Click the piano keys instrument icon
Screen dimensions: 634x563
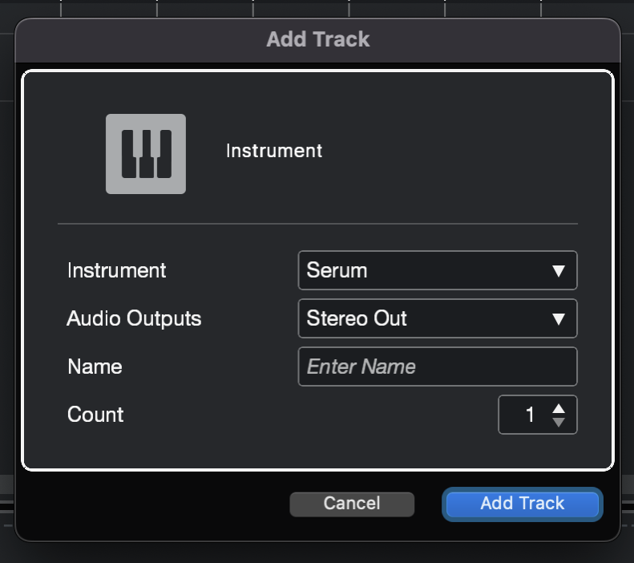coord(146,154)
